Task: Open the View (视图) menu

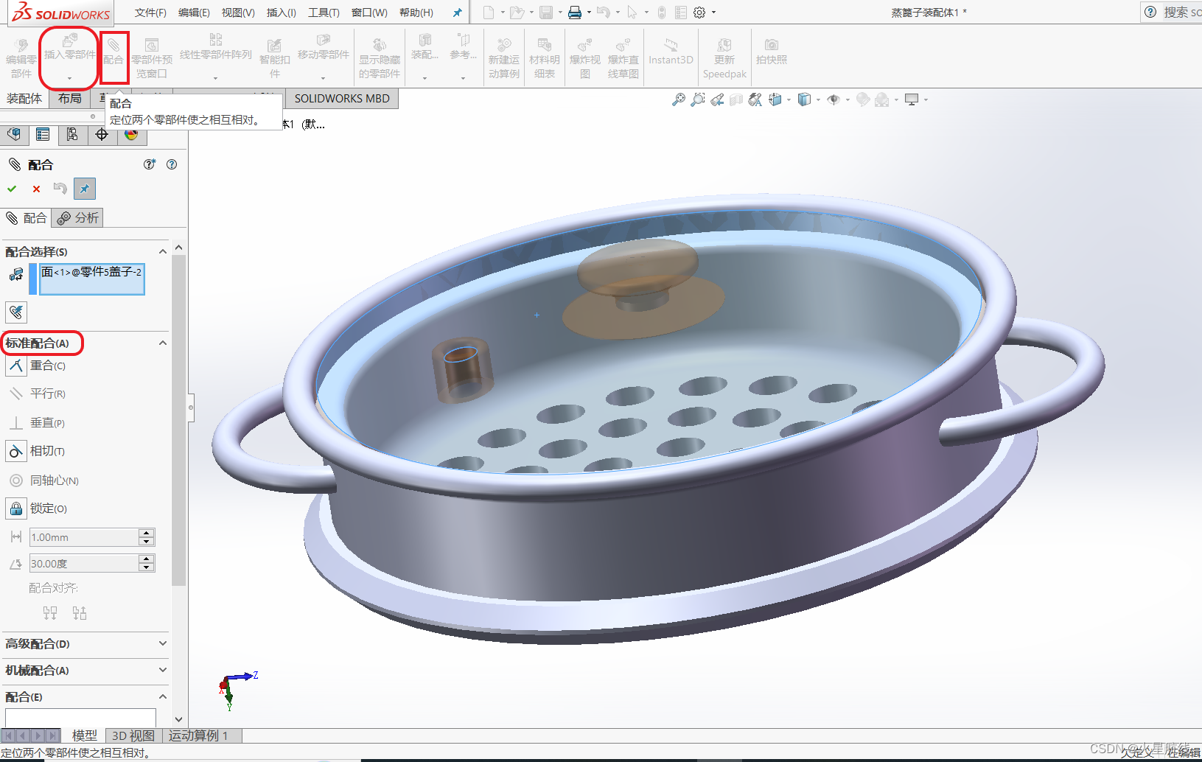Action: click(238, 13)
